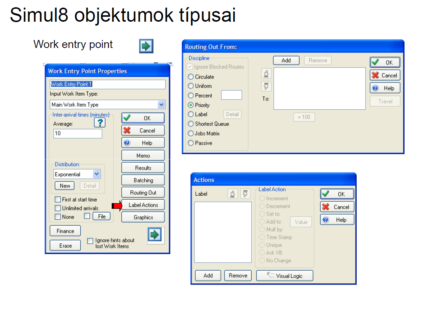This screenshot has height=321, width=442.
Task: Open the Memo button
Action: coord(143,156)
